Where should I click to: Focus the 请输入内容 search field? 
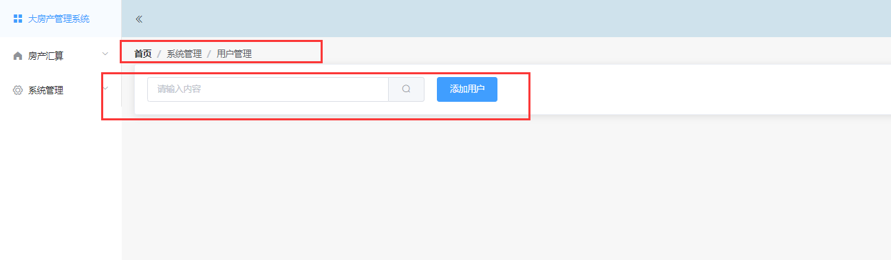268,89
